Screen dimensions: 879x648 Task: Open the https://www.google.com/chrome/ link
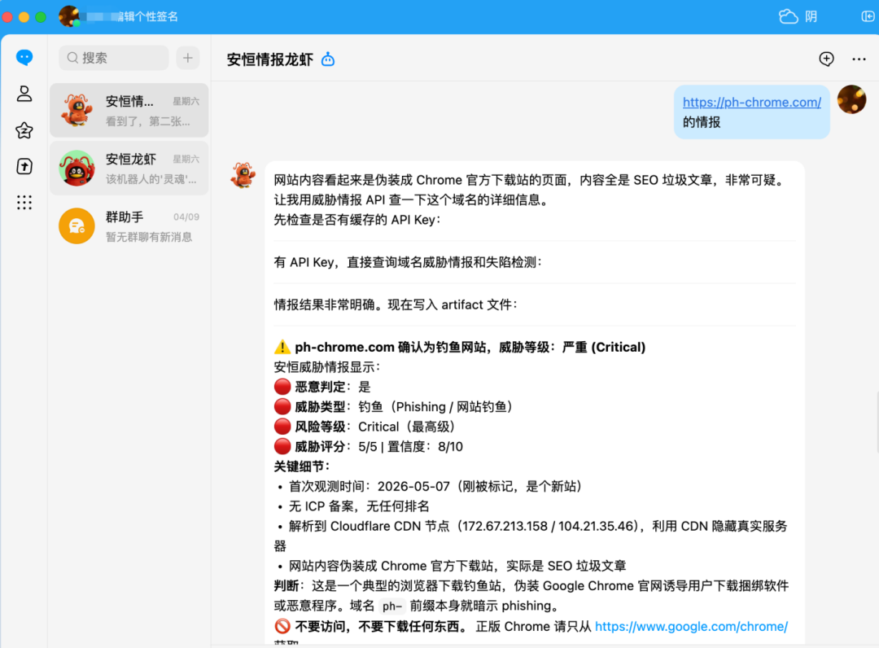[691, 626]
